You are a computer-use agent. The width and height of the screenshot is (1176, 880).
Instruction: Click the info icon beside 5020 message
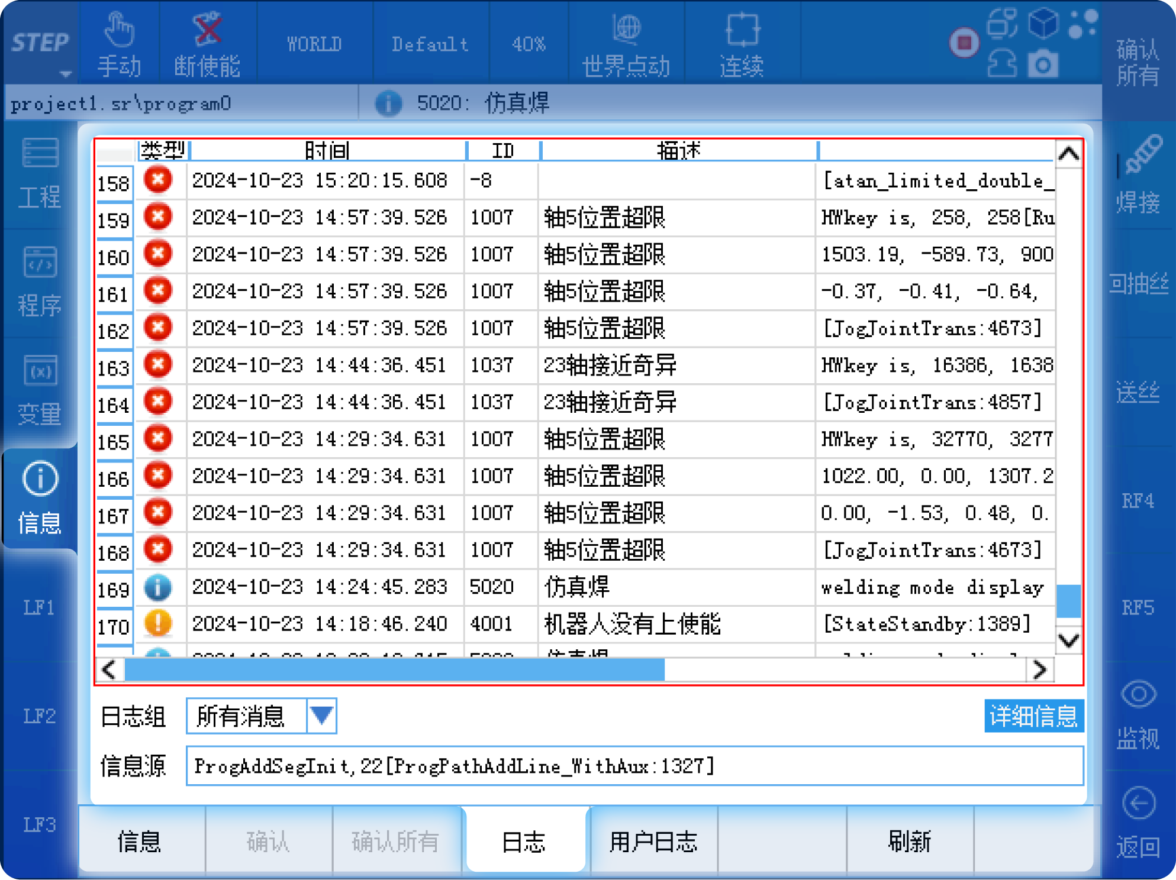[x=388, y=103]
